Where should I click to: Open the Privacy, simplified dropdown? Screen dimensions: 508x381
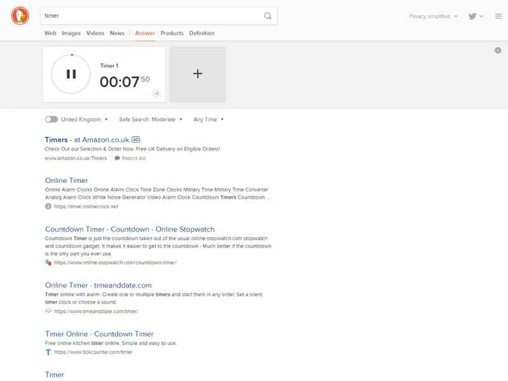coord(431,16)
